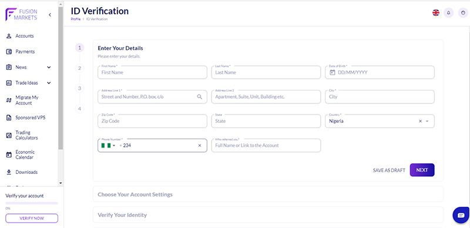The image size is (470, 228).
Task: Open Accounts menu item
Action: click(x=25, y=36)
